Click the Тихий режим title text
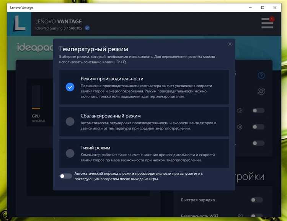287x221 pixels. click(x=95, y=148)
